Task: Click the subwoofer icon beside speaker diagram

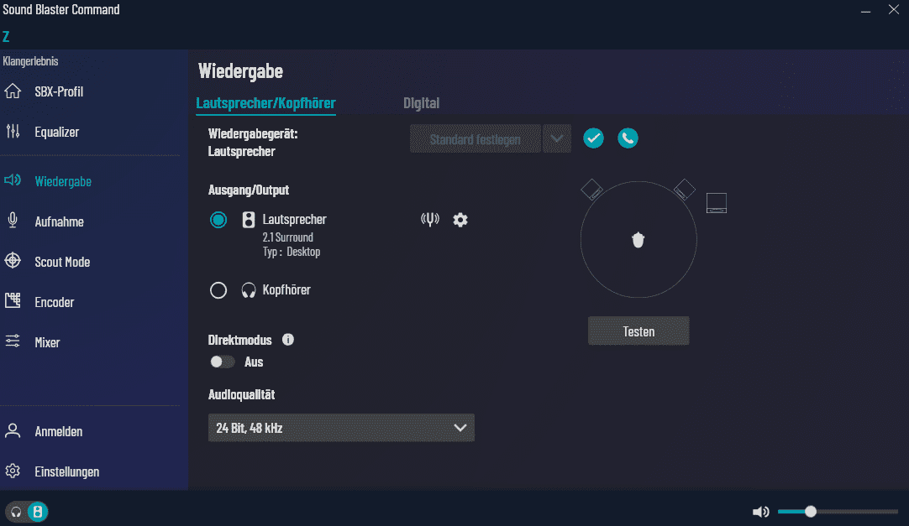Action: [717, 203]
